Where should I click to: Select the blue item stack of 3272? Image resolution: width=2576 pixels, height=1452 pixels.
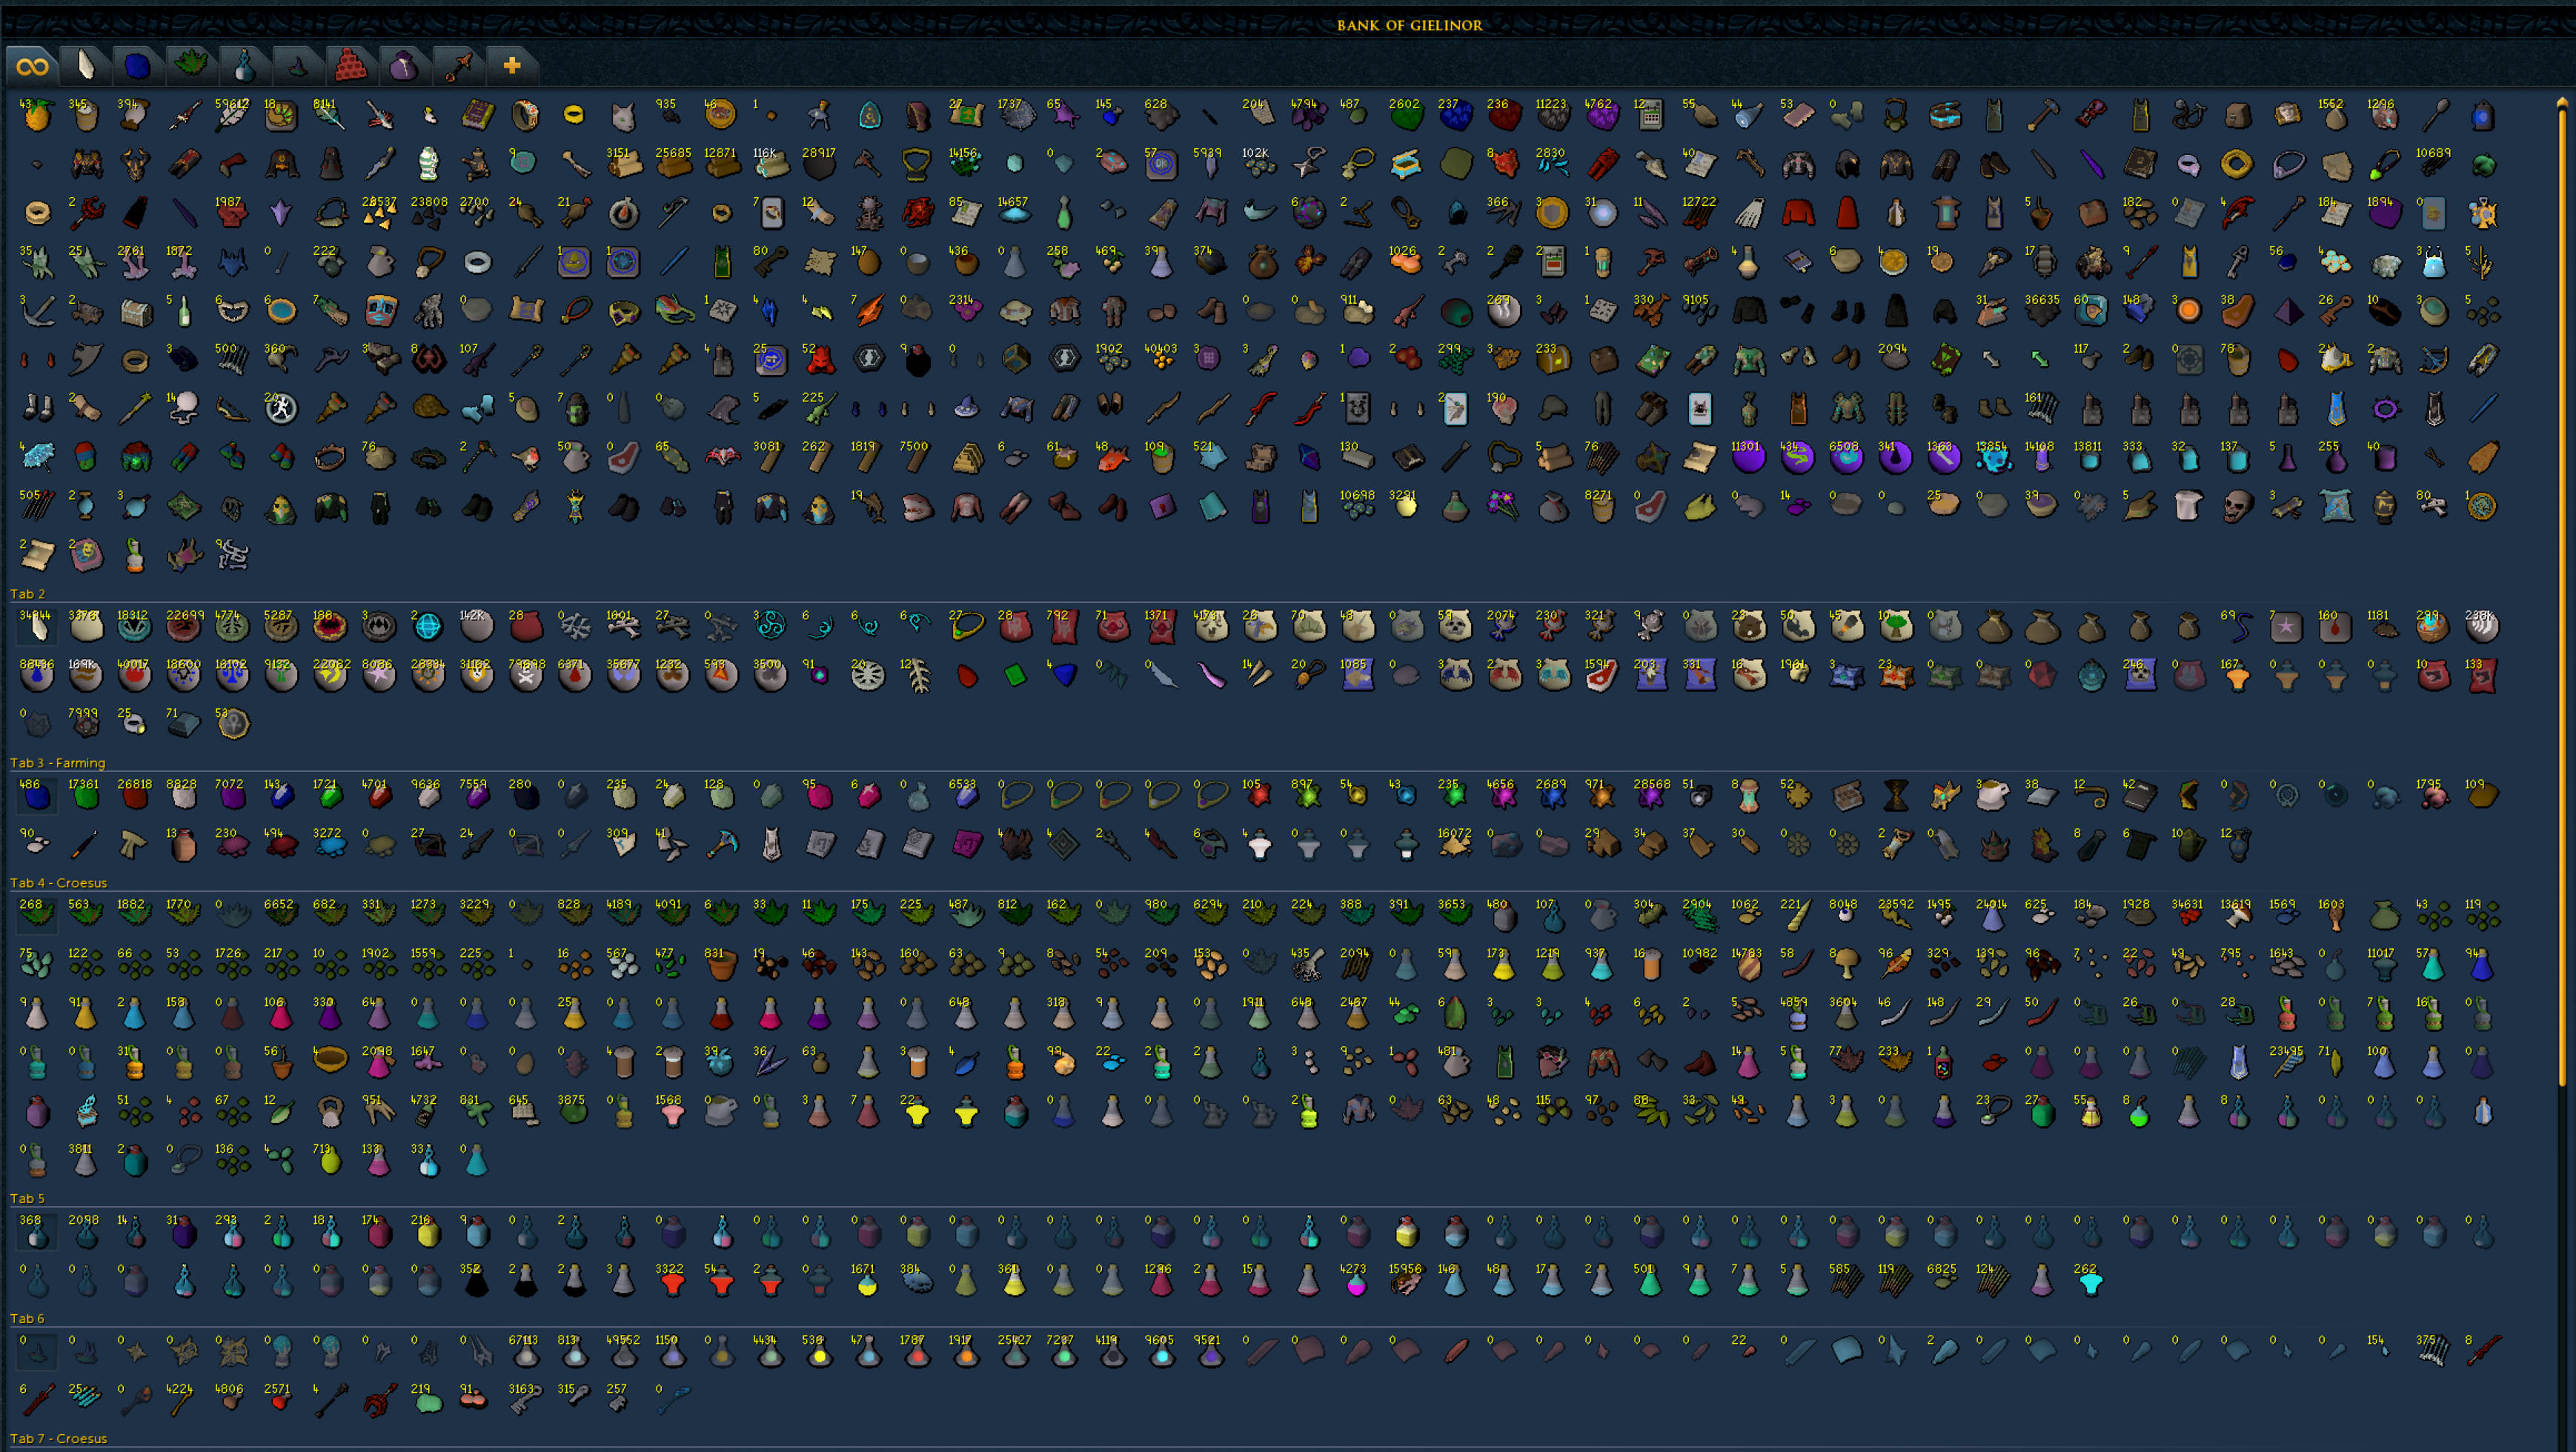tap(330, 845)
